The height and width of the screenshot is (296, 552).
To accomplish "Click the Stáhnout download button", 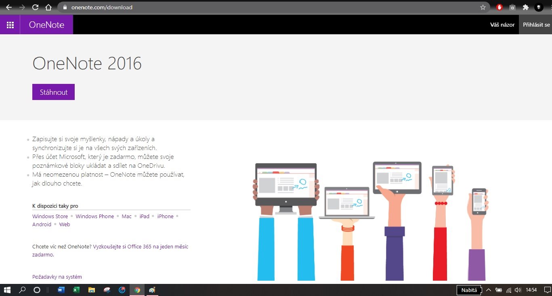I will click(53, 92).
